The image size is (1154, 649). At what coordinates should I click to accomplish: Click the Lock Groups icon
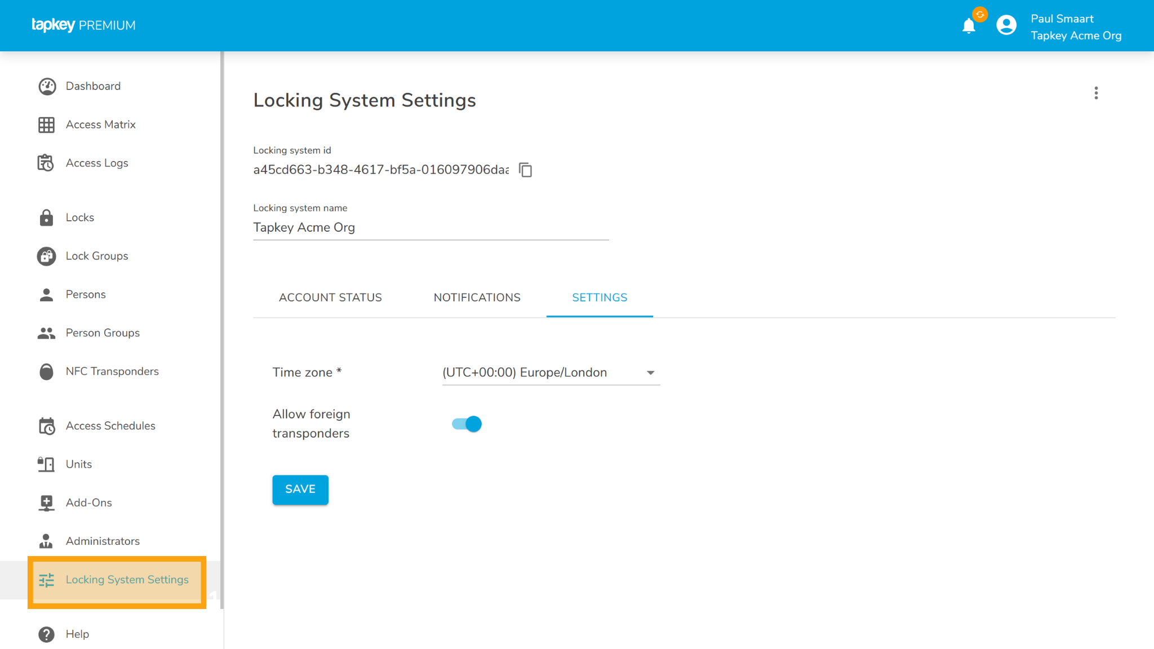pyautogui.click(x=47, y=256)
